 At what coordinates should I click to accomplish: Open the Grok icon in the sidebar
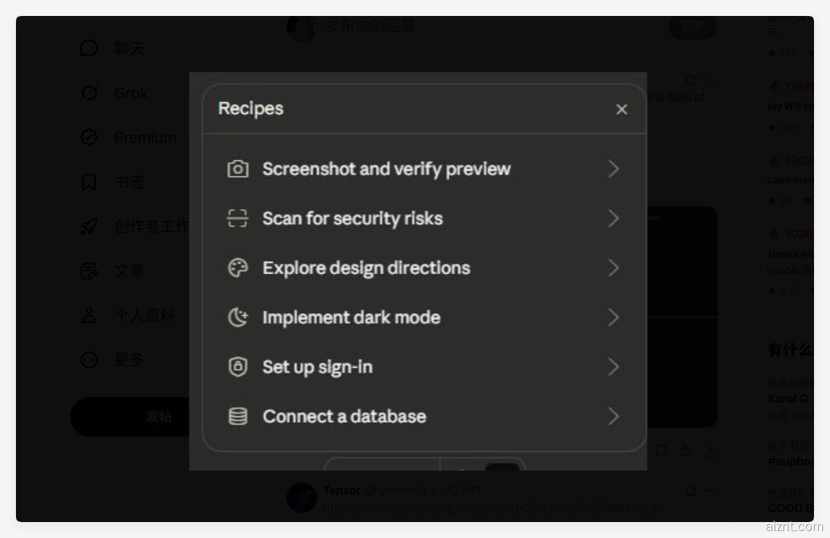pyautogui.click(x=90, y=93)
